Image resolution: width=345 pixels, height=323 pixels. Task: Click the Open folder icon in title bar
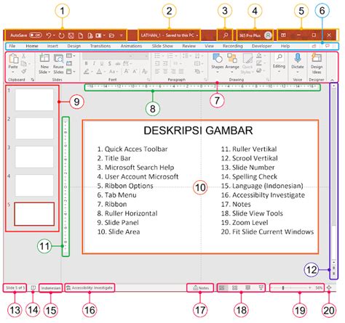click(x=111, y=36)
